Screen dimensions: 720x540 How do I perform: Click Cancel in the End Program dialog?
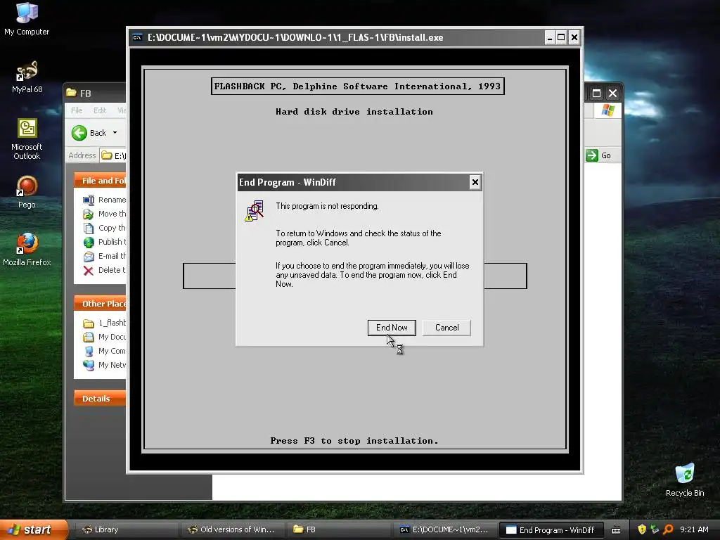click(446, 328)
